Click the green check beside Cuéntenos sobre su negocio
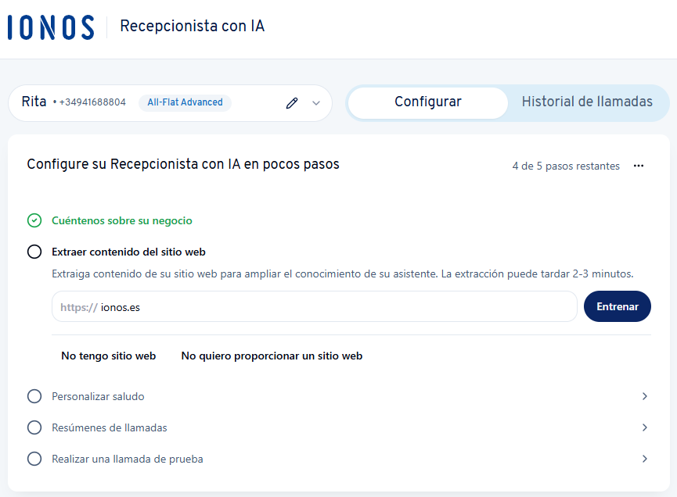The image size is (677, 497). click(x=34, y=220)
